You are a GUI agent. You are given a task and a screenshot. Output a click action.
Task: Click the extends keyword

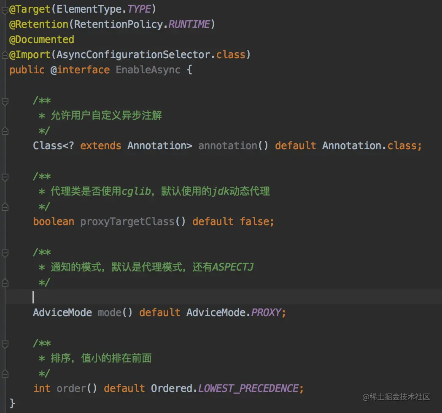tap(101, 146)
